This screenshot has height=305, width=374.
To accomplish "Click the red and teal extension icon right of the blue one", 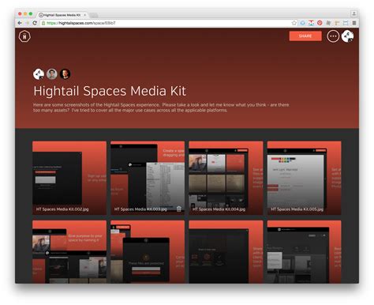I will coord(311,23).
